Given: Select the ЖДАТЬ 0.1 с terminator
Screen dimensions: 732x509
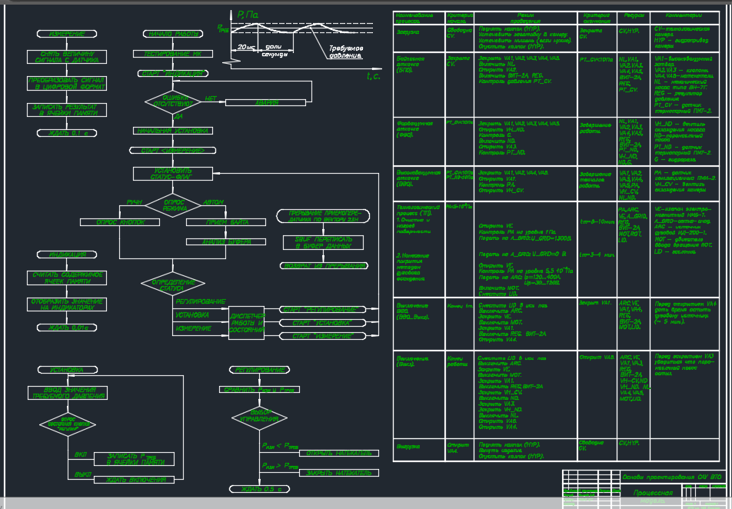Looking at the screenshot, I should tap(67, 133).
